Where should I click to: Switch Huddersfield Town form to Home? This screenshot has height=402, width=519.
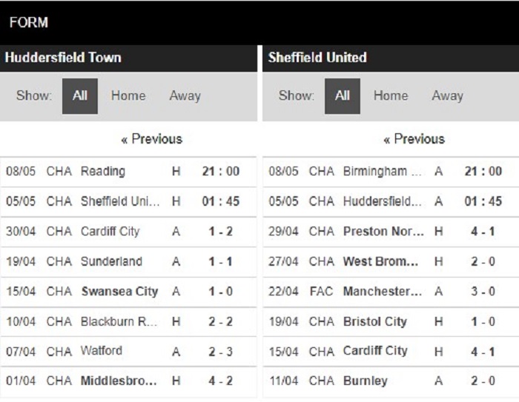tap(128, 96)
